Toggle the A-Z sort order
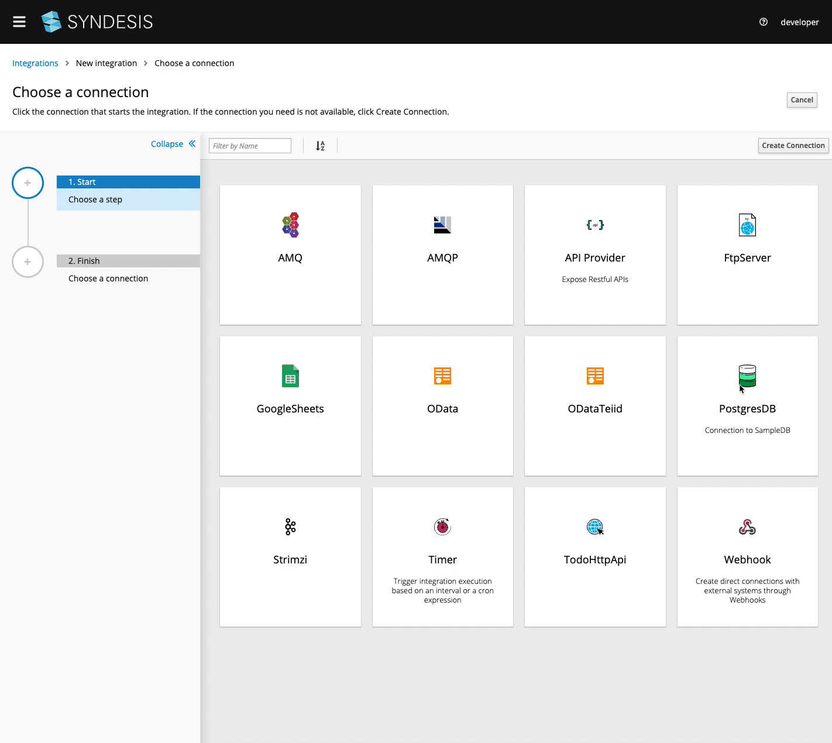 320,146
